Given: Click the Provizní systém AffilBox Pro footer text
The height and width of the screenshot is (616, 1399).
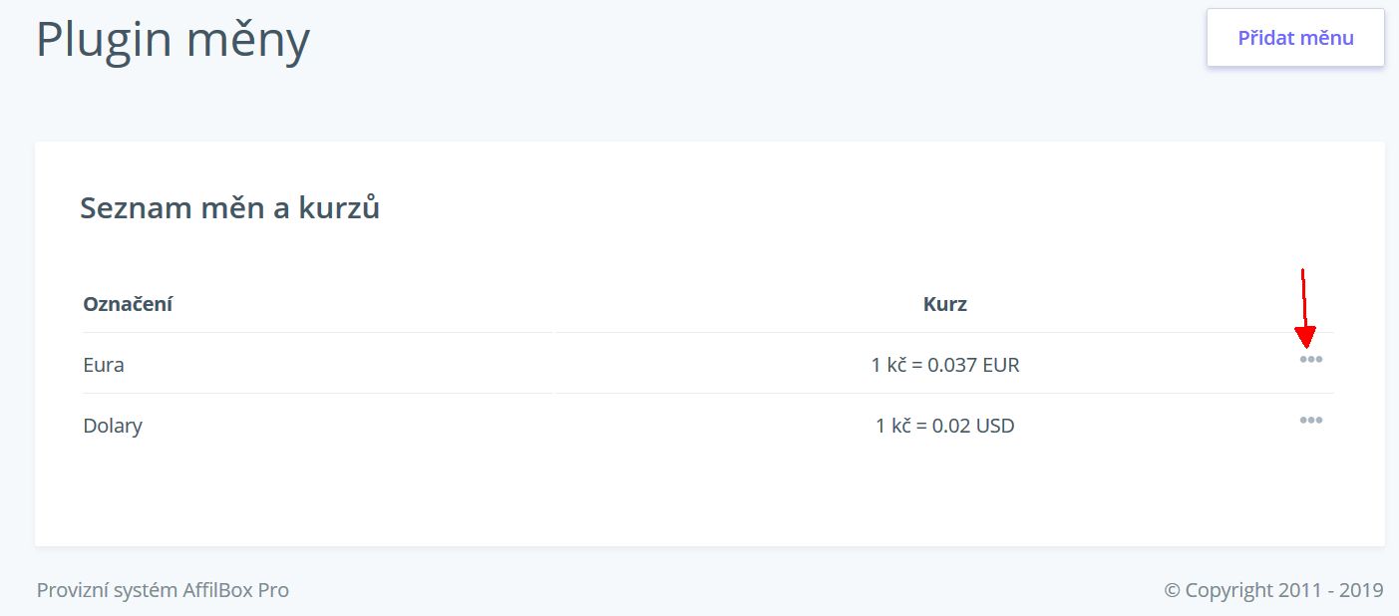Looking at the screenshot, I should click(x=163, y=590).
